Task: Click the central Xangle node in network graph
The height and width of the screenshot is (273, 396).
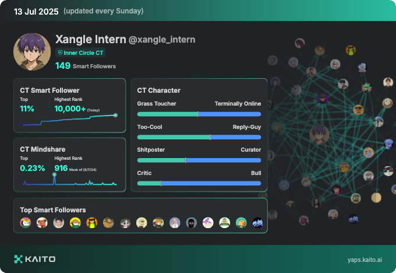Action: tap(319, 135)
